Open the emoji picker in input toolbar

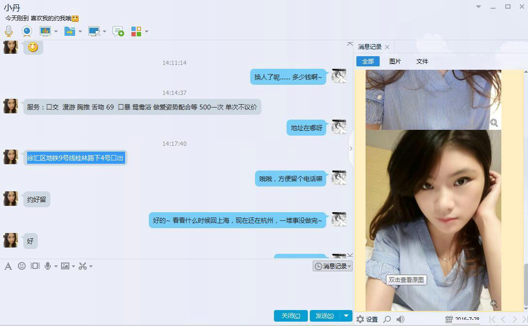click(x=22, y=266)
